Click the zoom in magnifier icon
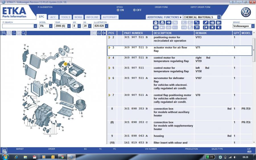The height and width of the screenshot is (160, 256). [4, 33]
